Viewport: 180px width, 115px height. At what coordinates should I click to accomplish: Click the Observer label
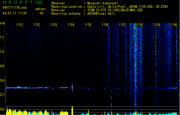(58, 3)
